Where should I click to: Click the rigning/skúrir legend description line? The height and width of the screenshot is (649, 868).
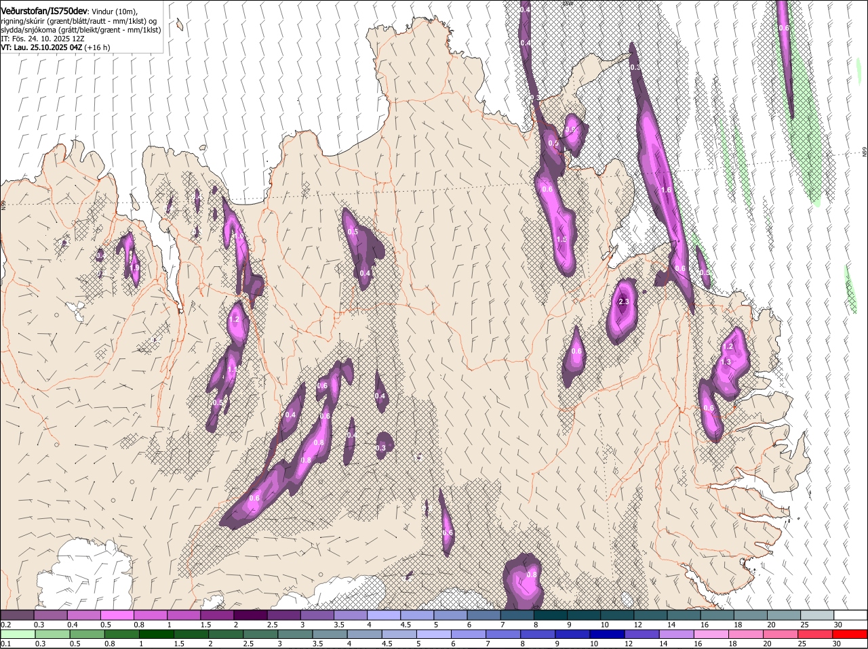click(x=79, y=21)
